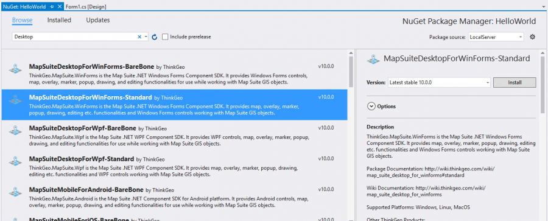Open the Form1.cs [Design] tab

point(86,7)
